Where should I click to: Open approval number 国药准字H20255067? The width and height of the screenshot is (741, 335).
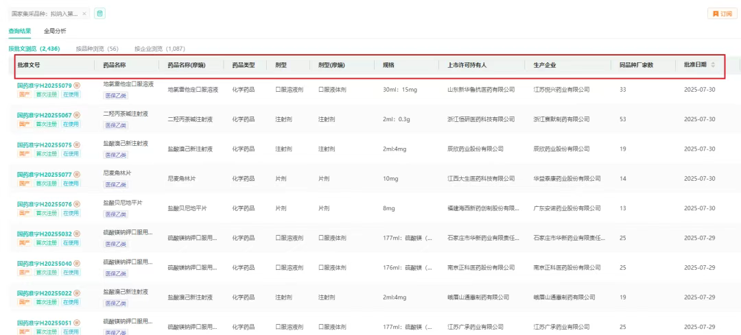[x=45, y=116]
